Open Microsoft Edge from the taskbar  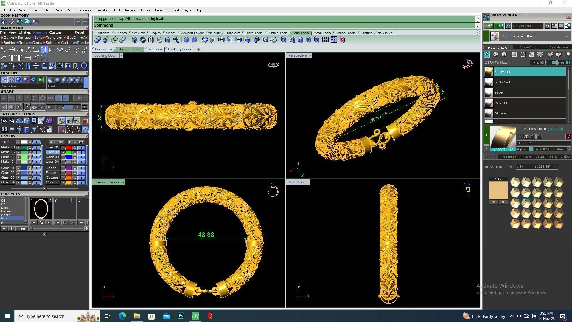[122, 316]
